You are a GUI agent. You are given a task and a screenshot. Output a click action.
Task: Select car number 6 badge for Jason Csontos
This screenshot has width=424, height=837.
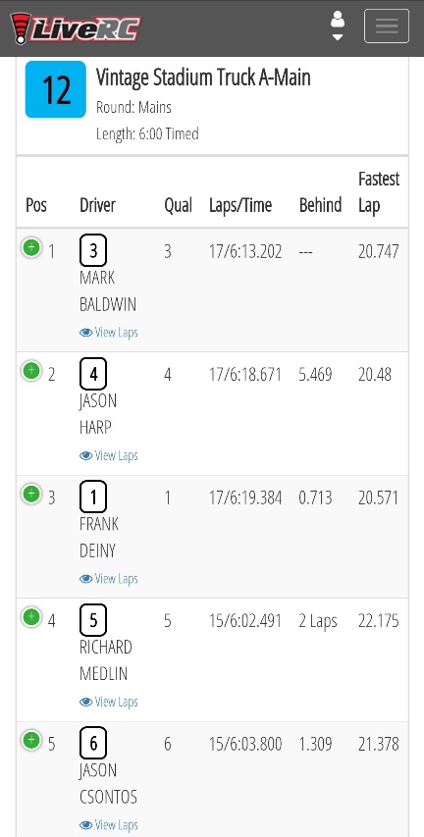coord(93,744)
